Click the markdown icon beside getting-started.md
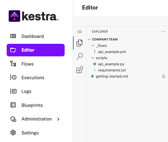Screen dimensions: 168x142 coord(92,76)
